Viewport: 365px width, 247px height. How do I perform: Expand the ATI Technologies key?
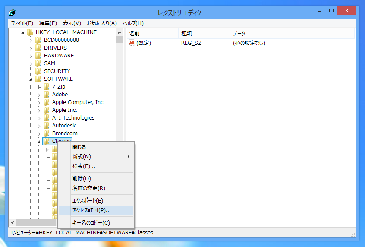click(39, 118)
